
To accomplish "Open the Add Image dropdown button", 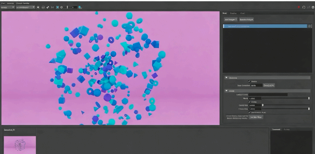I will pos(231,20).
